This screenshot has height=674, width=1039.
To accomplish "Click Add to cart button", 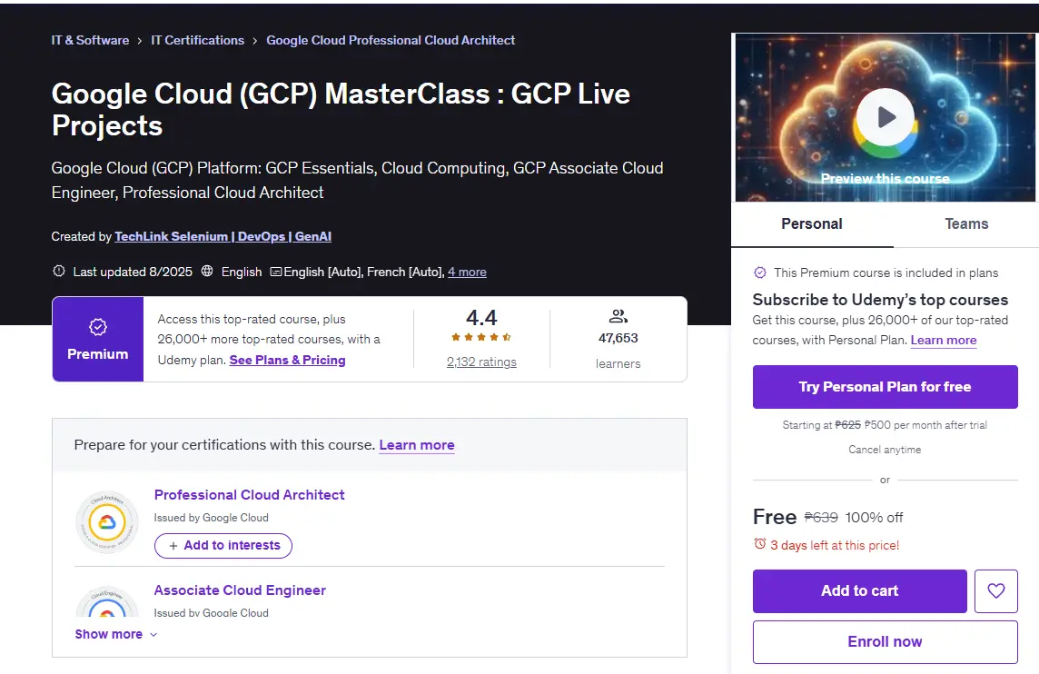I will click(859, 590).
